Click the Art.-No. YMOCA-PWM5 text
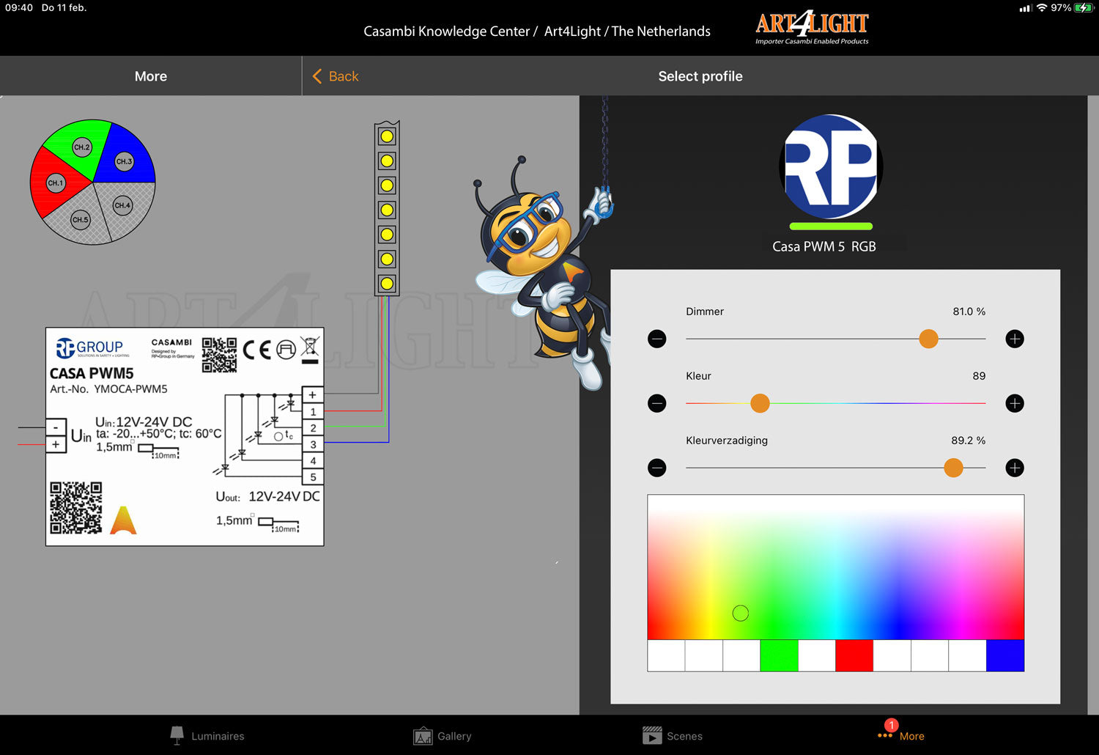The height and width of the screenshot is (755, 1099). click(x=108, y=389)
